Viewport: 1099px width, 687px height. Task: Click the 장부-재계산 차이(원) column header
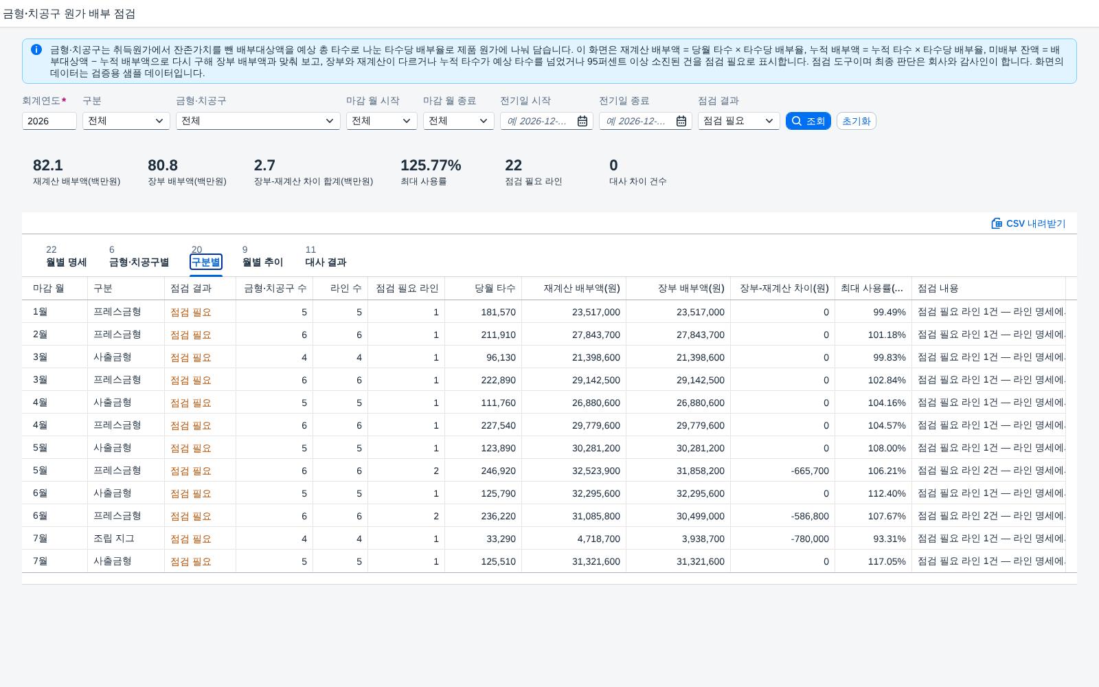[783, 289]
